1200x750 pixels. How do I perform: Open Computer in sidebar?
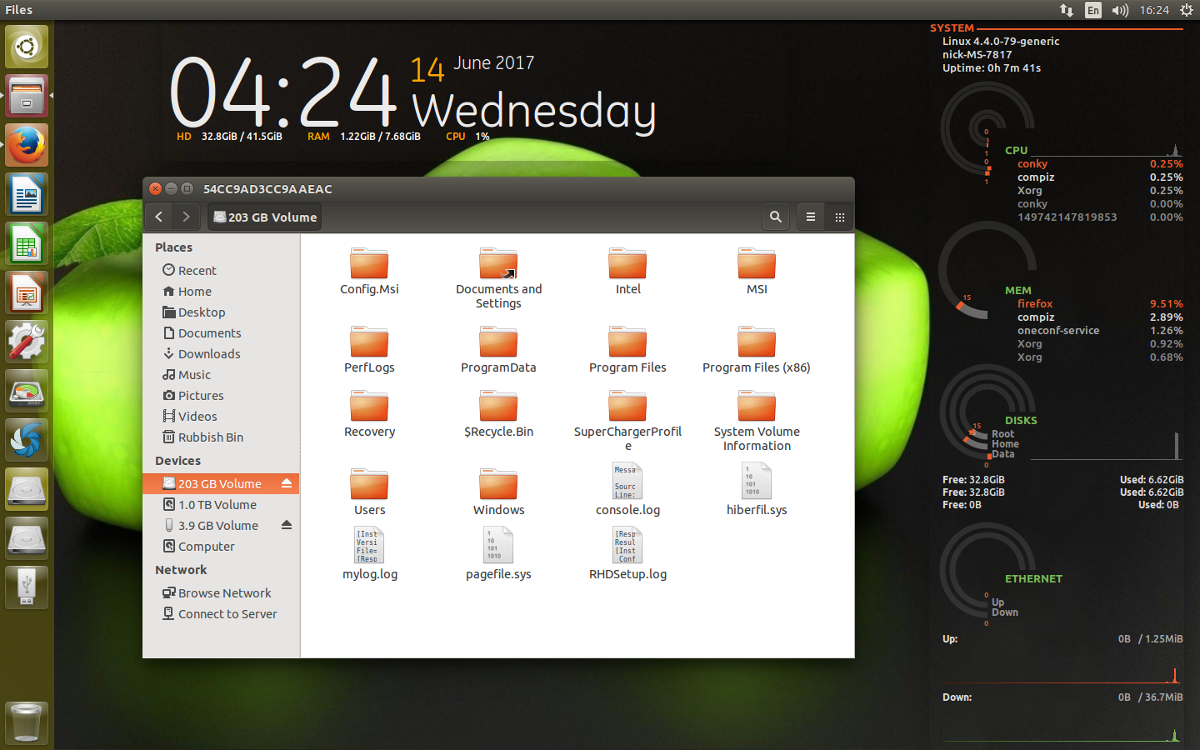pyautogui.click(x=221, y=546)
